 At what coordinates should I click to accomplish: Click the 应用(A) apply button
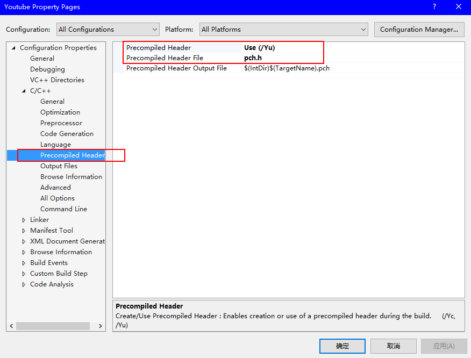click(x=444, y=346)
